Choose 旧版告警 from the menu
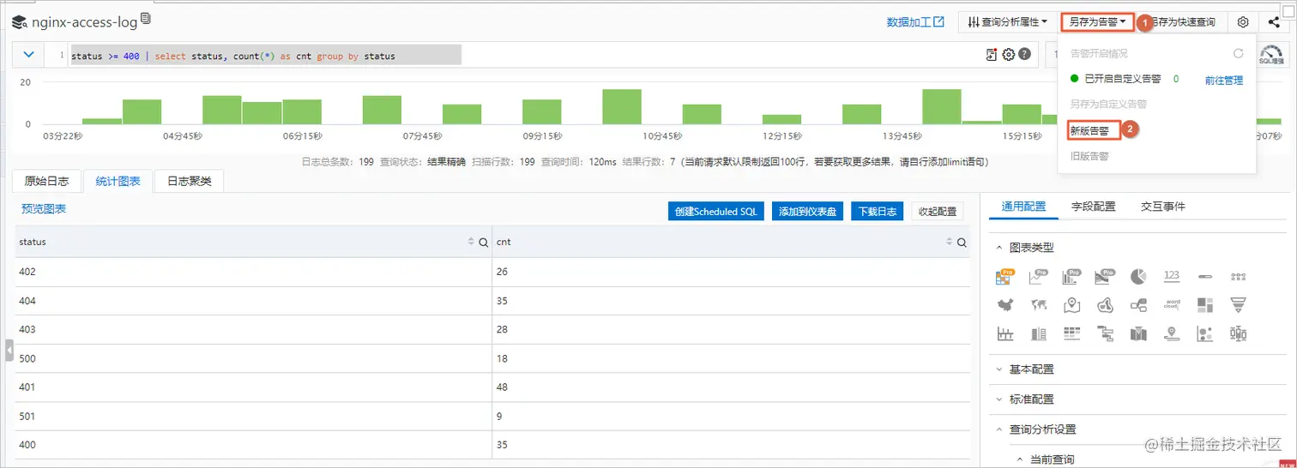 tap(1089, 157)
